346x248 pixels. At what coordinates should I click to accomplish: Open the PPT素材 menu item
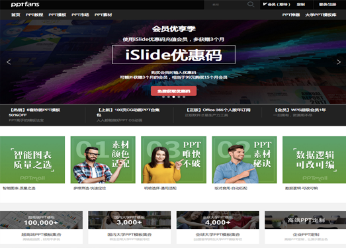[103, 15]
